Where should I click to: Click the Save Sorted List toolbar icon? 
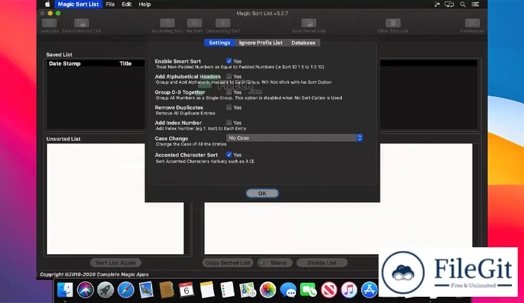tap(309, 23)
